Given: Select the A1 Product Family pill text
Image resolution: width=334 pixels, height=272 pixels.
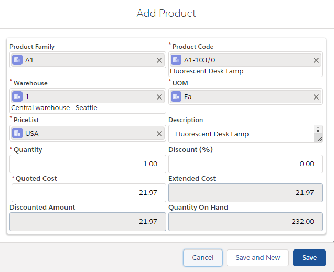Looking at the screenshot, I should pos(29,60).
